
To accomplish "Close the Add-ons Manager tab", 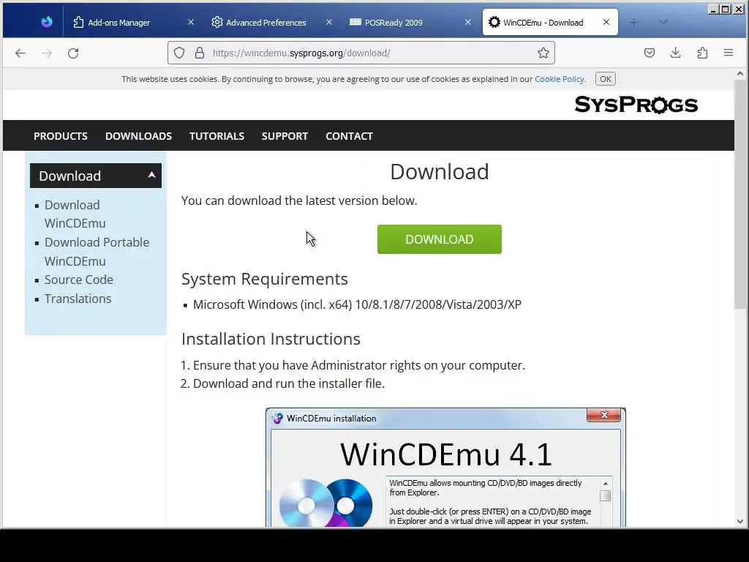I will (x=191, y=23).
